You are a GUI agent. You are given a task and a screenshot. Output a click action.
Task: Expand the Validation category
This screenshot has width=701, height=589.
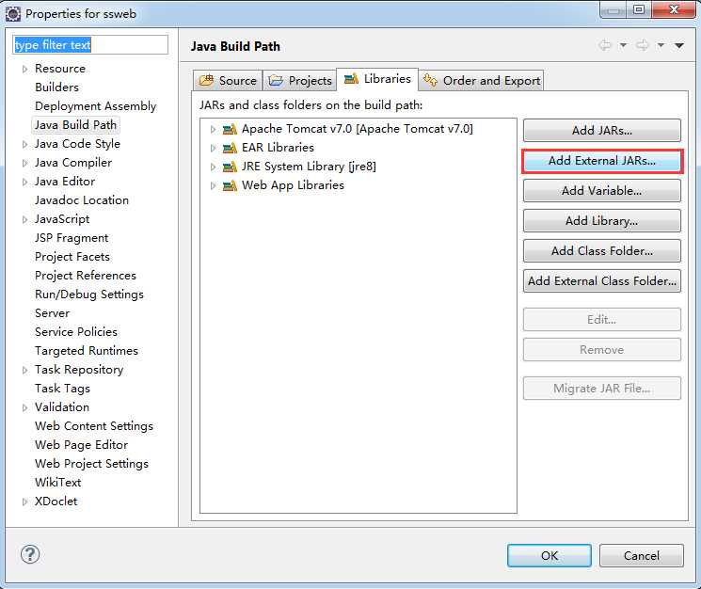pos(25,407)
